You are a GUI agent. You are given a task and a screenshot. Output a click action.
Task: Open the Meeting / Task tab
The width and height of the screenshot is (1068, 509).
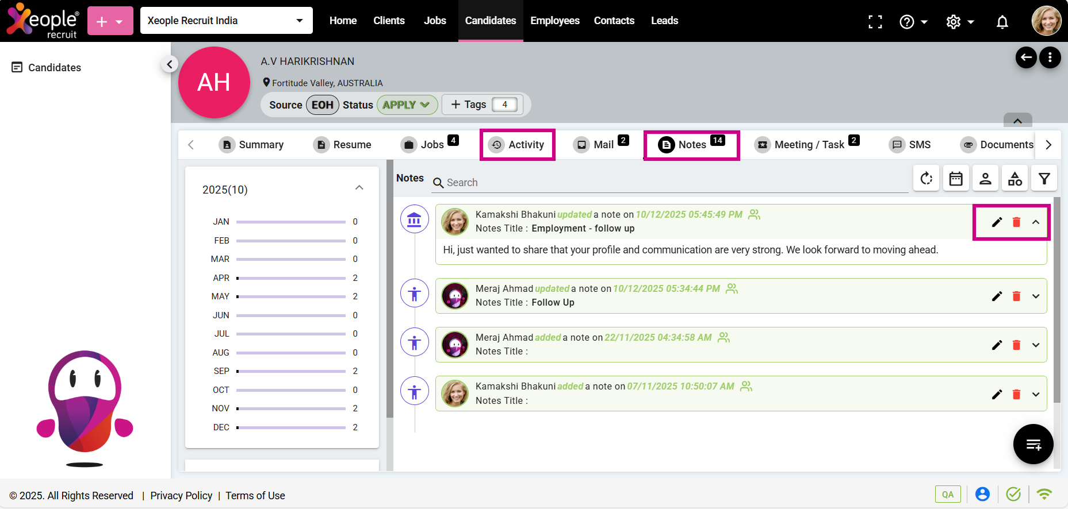pos(808,145)
